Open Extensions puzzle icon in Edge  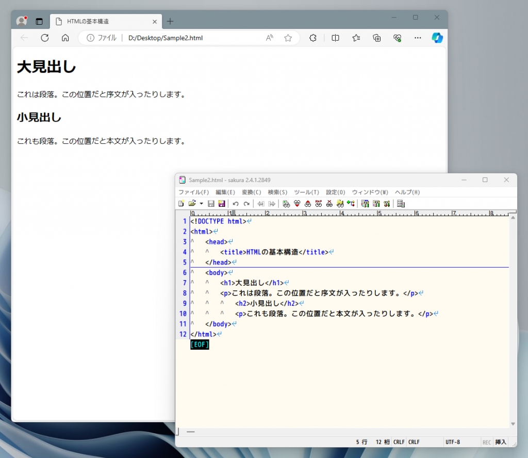click(x=313, y=38)
